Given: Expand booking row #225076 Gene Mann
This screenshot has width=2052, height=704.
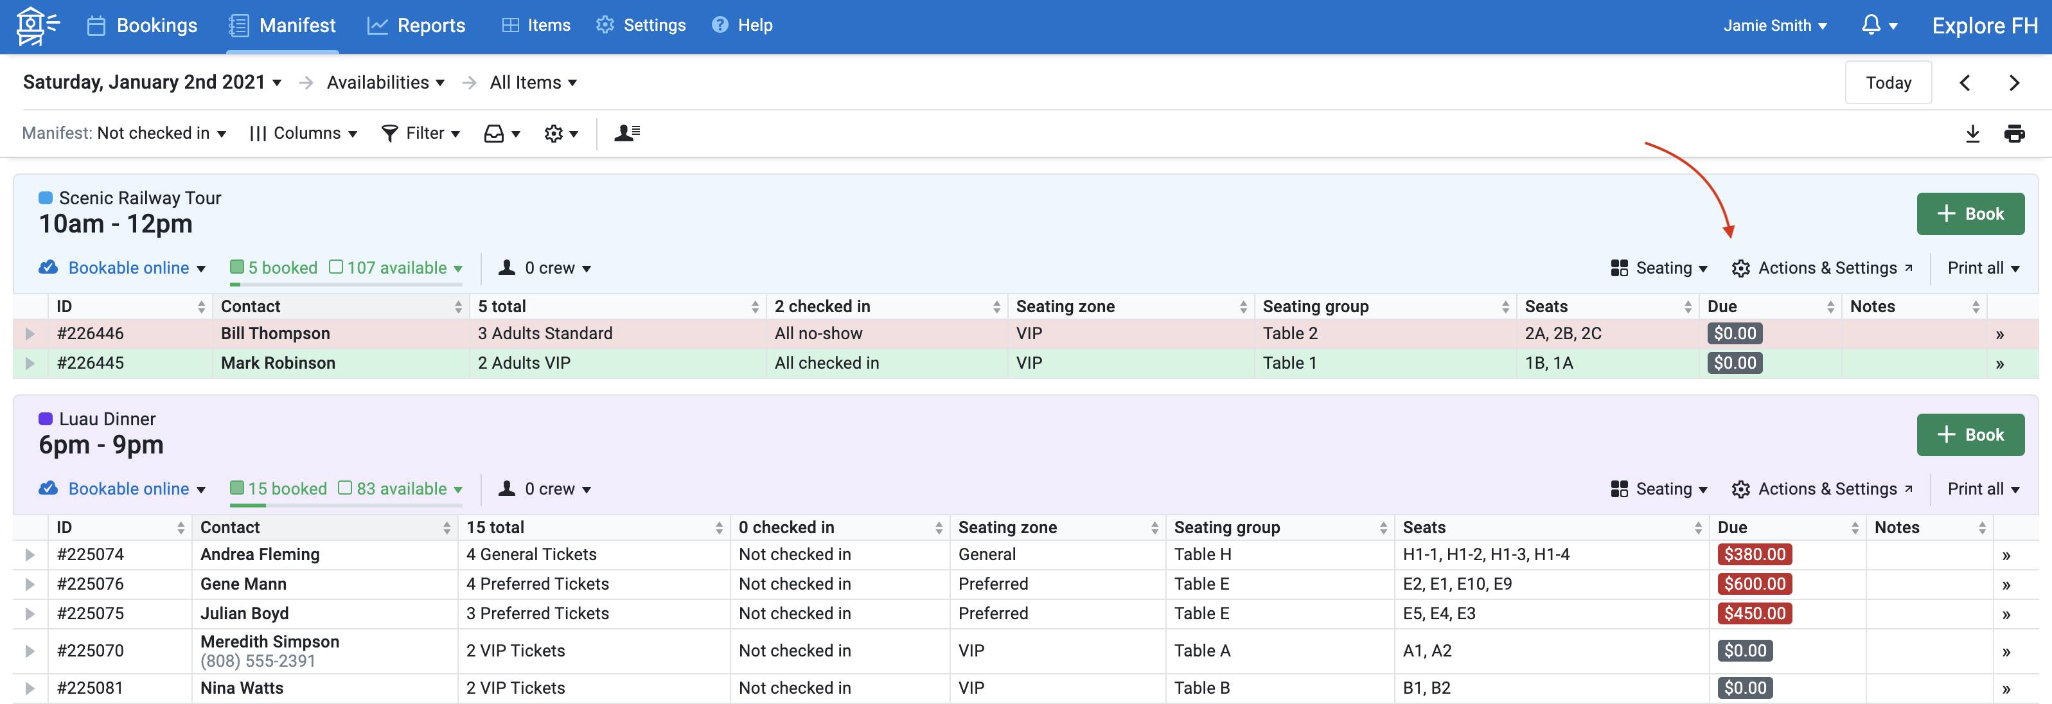Looking at the screenshot, I should coord(30,585).
